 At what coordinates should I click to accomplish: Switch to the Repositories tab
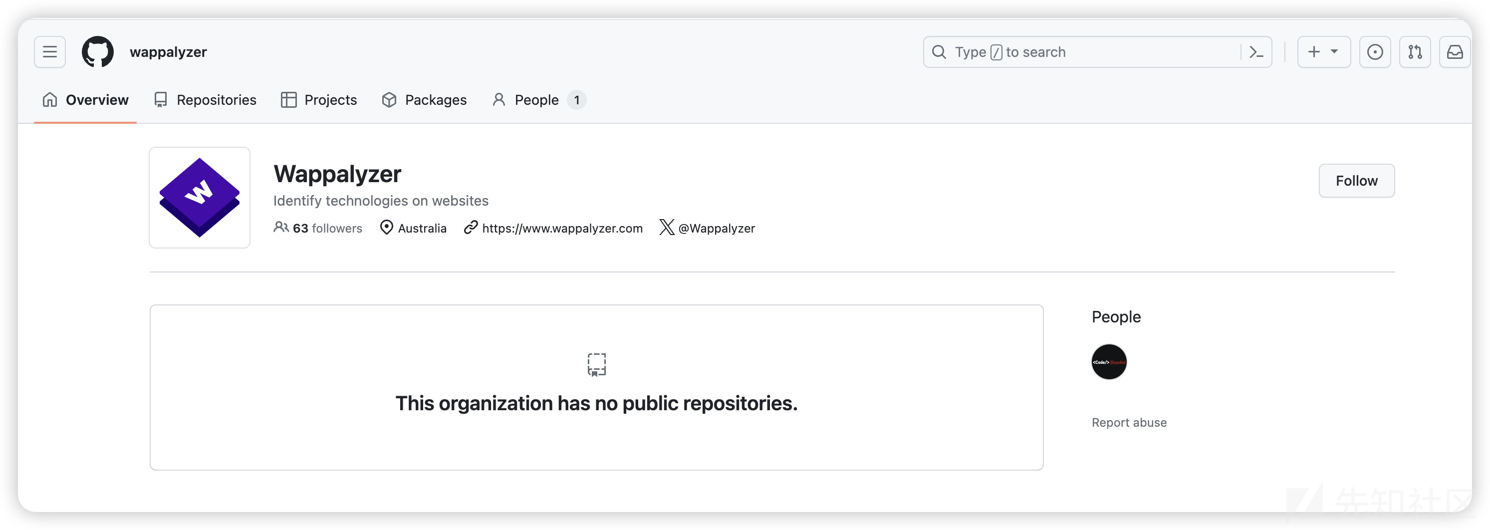(206, 100)
